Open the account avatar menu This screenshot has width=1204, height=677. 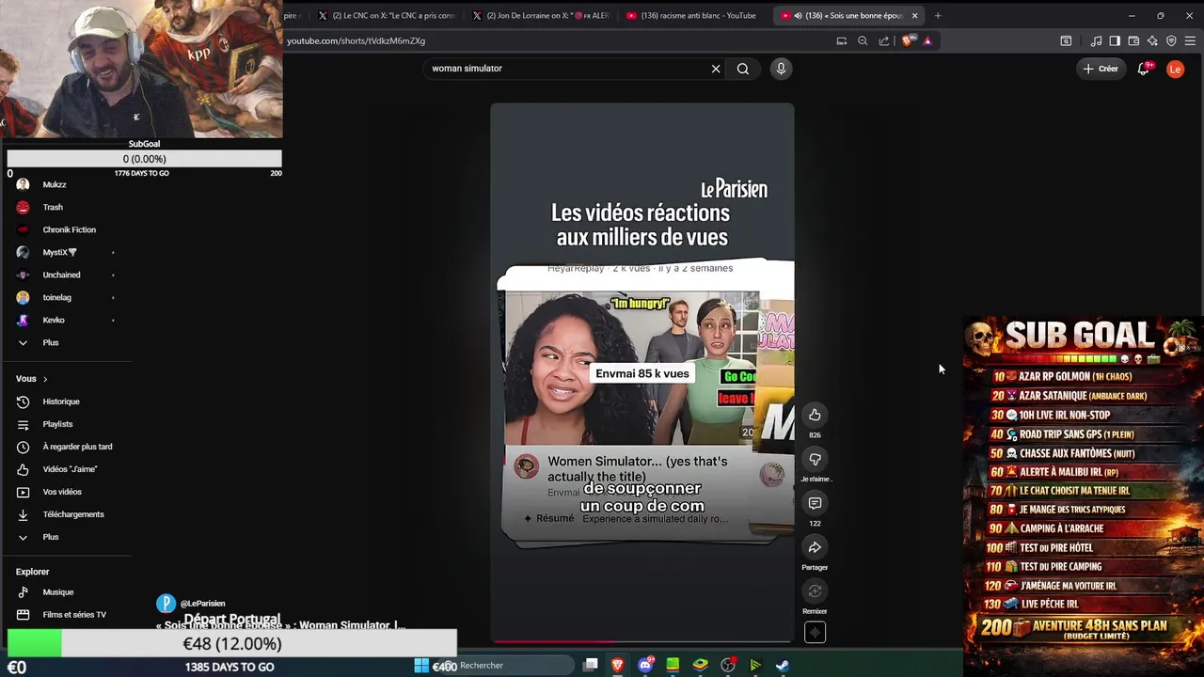tap(1175, 69)
